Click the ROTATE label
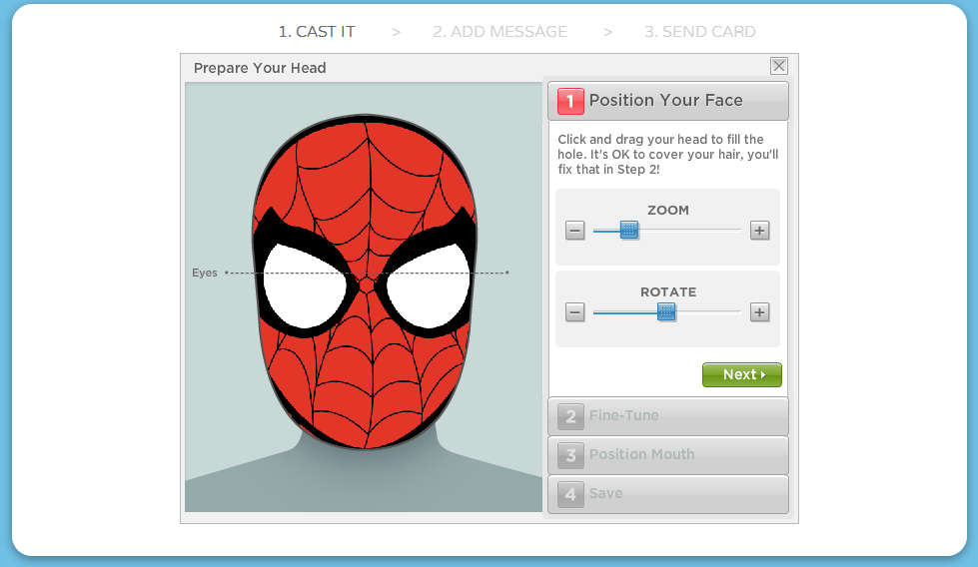Image resolution: width=978 pixels, height=567 pixels. click(x=668, y=292)
